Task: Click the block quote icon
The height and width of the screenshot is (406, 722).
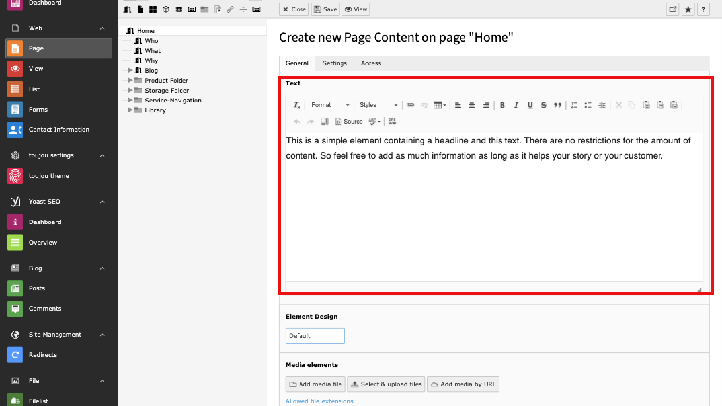Action: coord(557,105)
